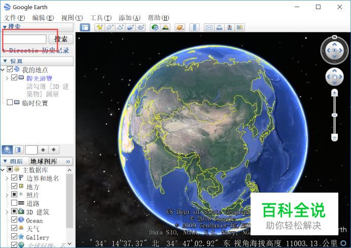351x248 pixels.
Task: Expand the 觀光遊覽 tree node
Action: coord(7,78)
